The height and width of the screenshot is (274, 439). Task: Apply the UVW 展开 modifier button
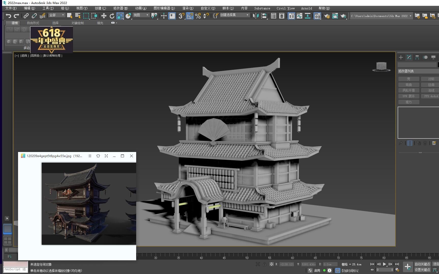[x=409, y=96]
